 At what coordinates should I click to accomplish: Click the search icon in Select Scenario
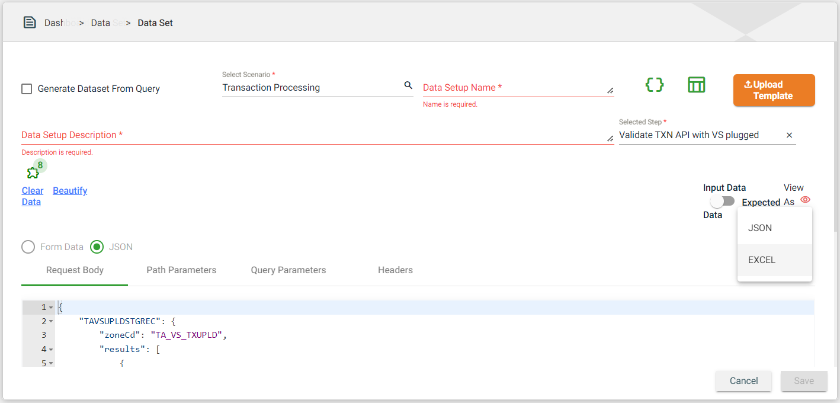point(408,86)
